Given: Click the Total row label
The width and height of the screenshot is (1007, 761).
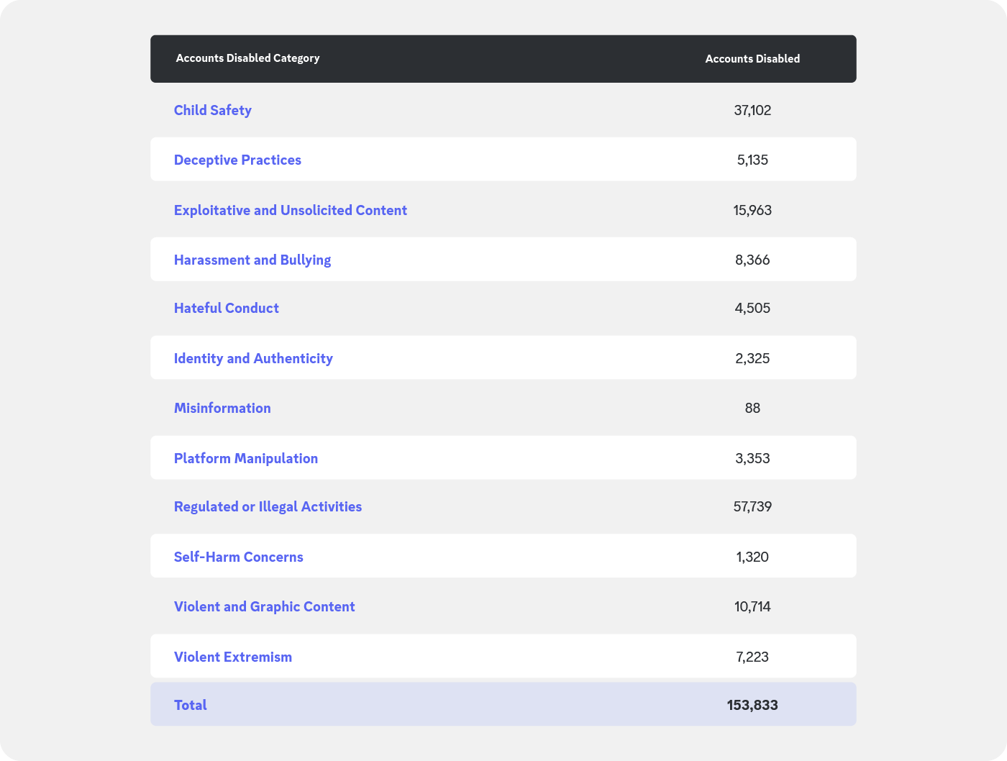Looking at the screenshot, I should click(190, 705).
